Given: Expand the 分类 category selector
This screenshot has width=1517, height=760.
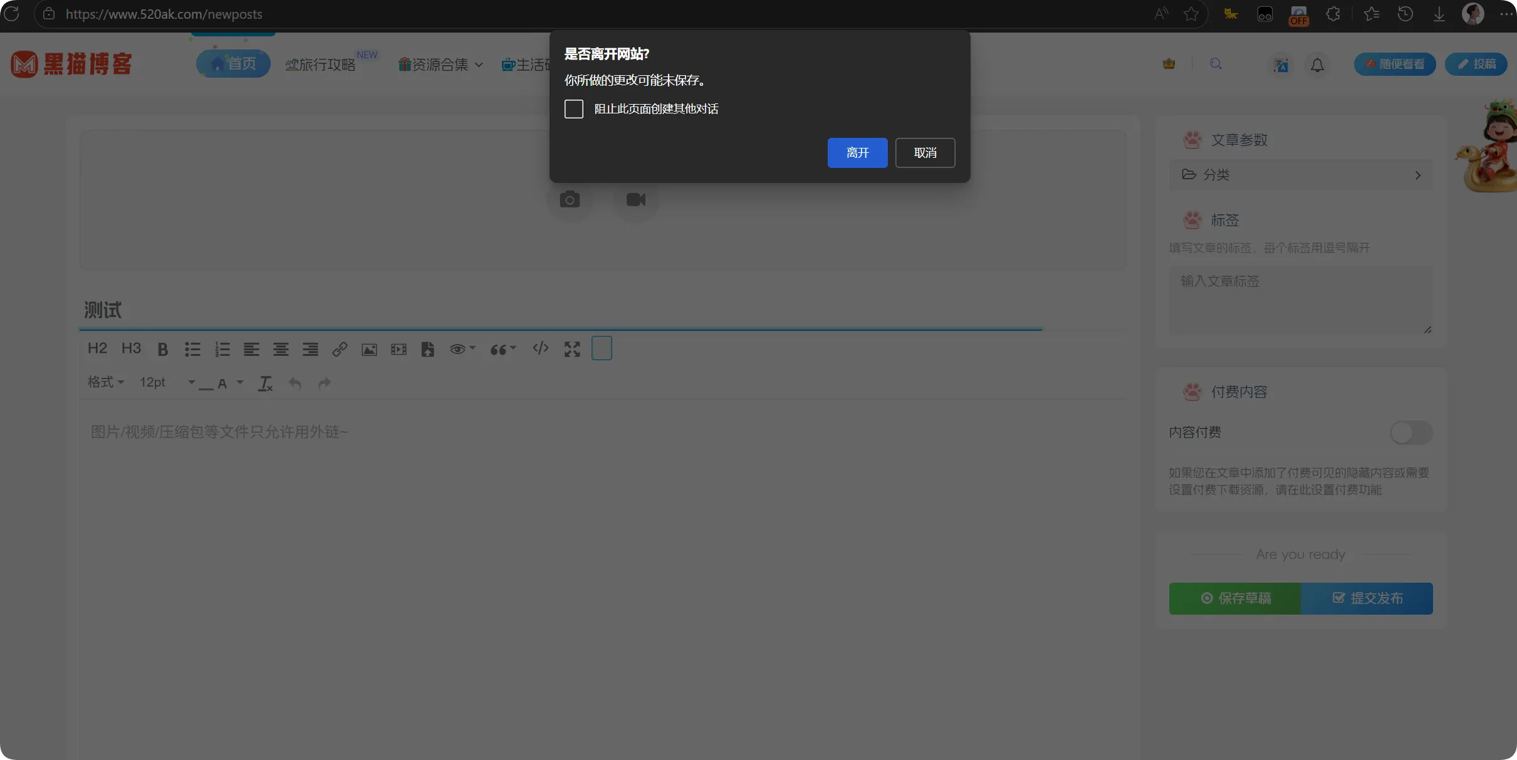Looking at the screenshot, I should click(x=1300, y=175).
